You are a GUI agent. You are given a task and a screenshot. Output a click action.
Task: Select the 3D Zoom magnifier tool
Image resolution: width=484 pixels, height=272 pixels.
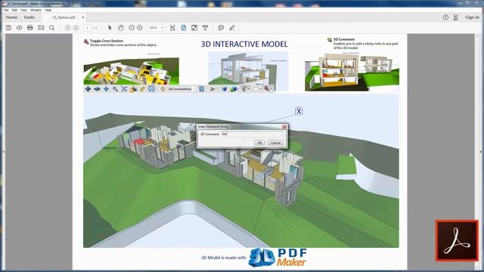pyautogui.click(x=115, y=89)
